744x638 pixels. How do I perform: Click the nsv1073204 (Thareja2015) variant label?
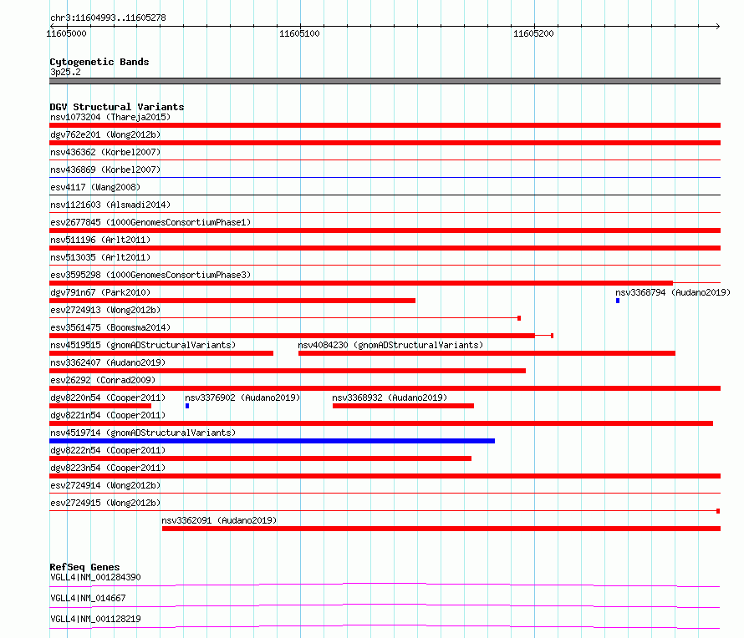tap(110, 117)
